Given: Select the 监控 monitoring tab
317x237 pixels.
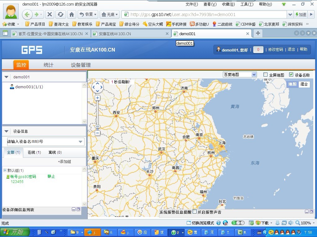Looking at the screenshot, I should (x=21, y=65).
